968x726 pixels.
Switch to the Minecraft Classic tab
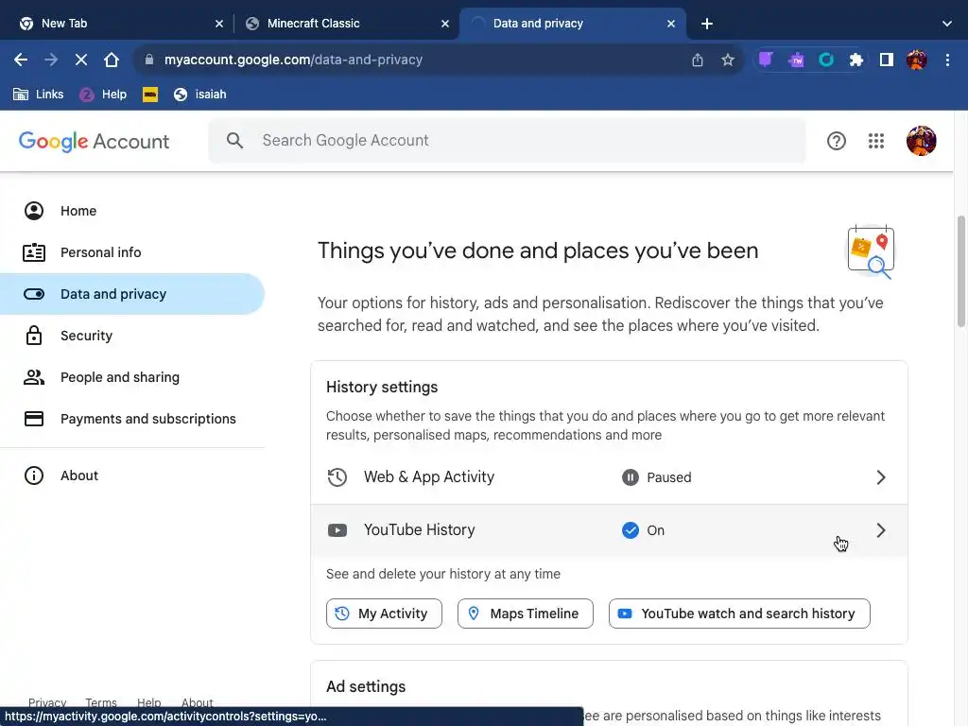(x=346, y=24)
